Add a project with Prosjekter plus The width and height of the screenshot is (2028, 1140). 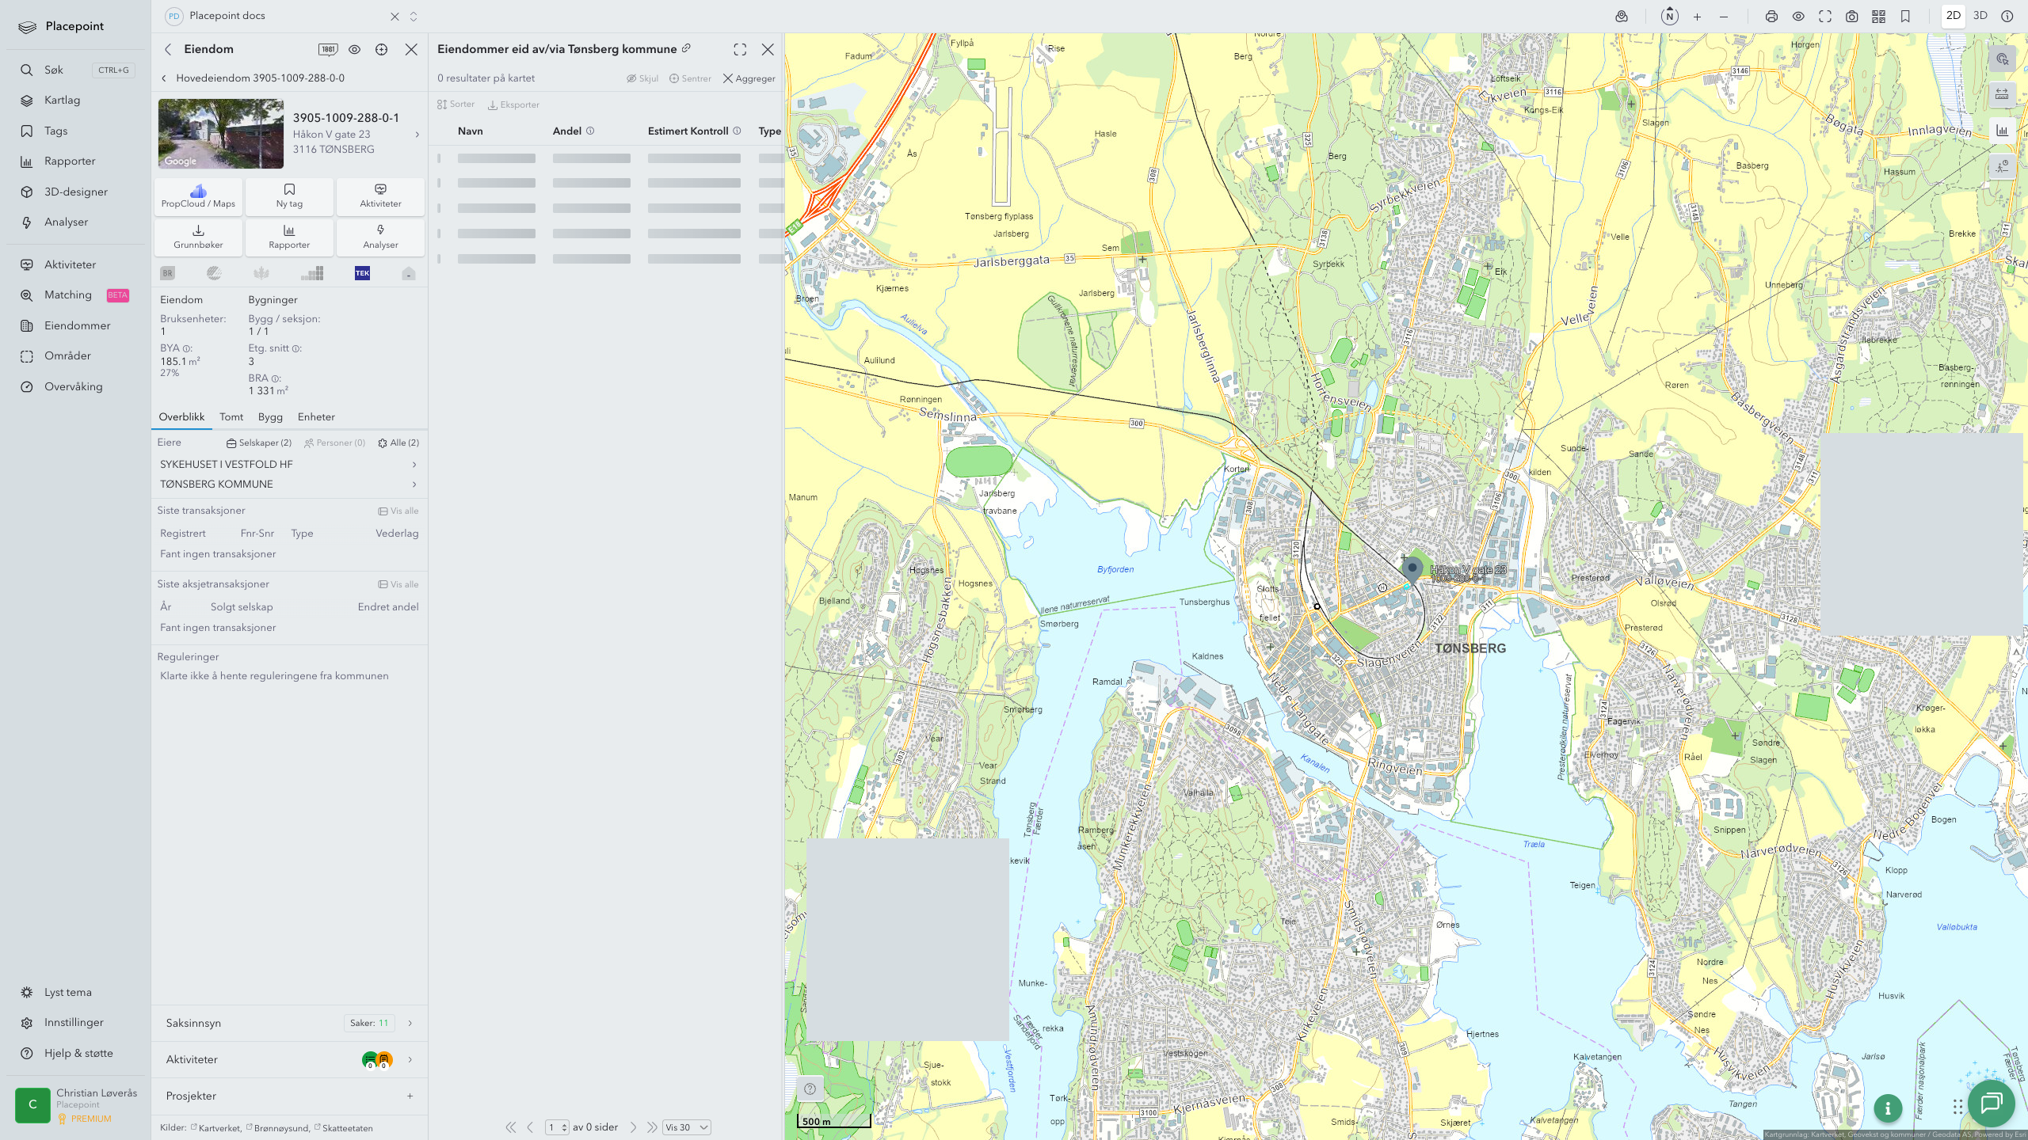(x=410, y=1096)
